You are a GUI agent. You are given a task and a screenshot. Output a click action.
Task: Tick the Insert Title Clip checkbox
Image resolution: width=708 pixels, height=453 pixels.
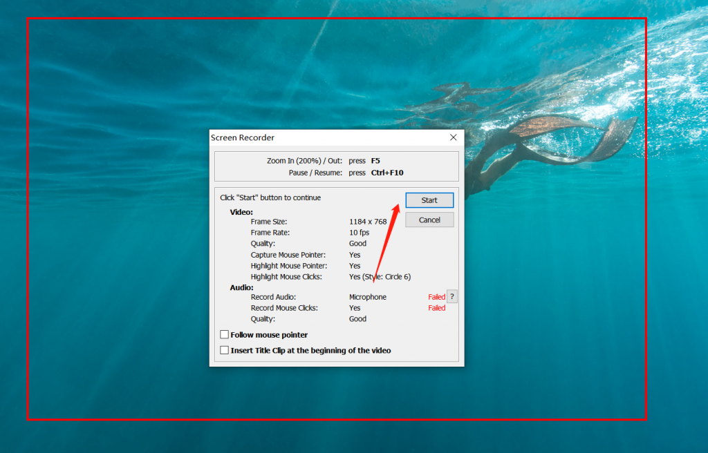coord(225,350)
